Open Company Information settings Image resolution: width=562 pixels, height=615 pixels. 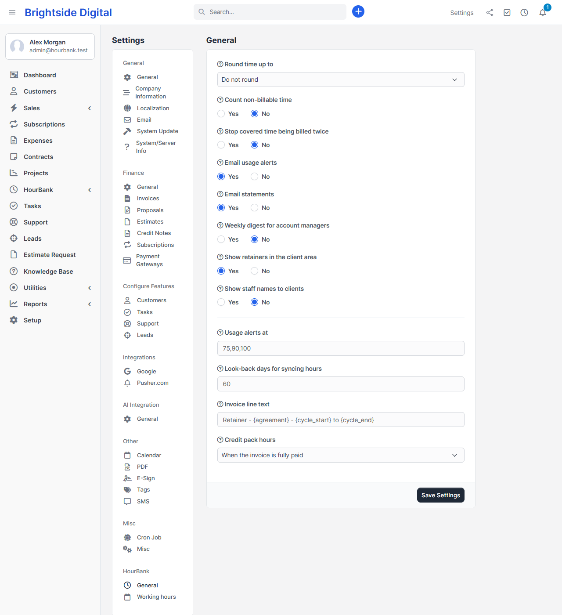[x=151, y=93]
